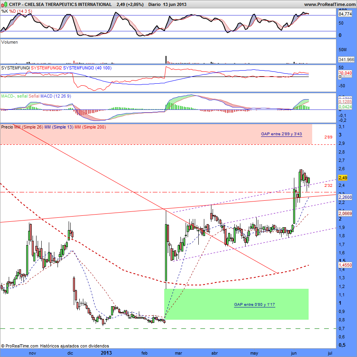Screen dimensions: 357x357
Task: Click the Precio label in price panel
Action: point(7,127)
